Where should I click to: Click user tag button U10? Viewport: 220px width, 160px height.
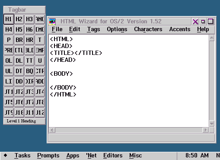point(19,112)
